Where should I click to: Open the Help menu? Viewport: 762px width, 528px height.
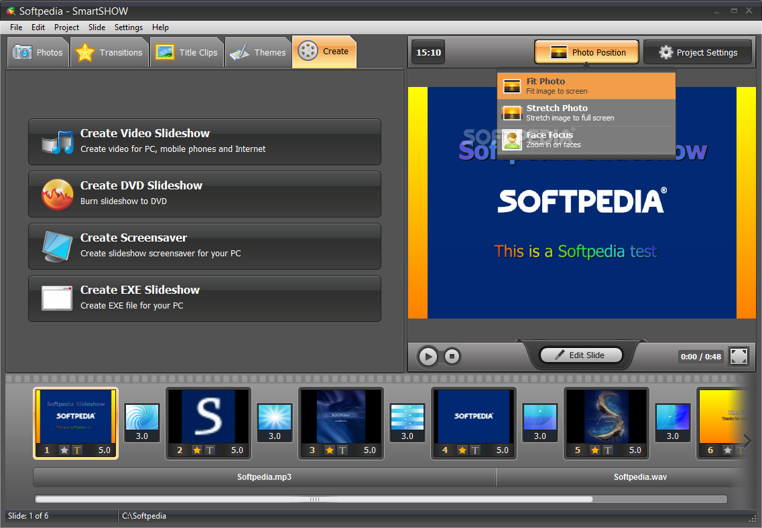(160, 27)
